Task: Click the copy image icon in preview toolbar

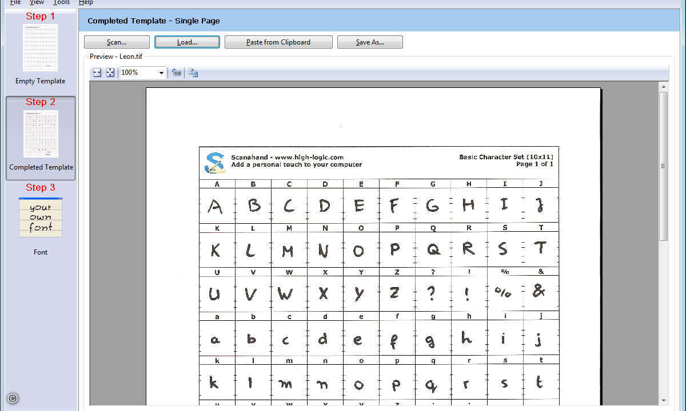Action: coord(193,72)
